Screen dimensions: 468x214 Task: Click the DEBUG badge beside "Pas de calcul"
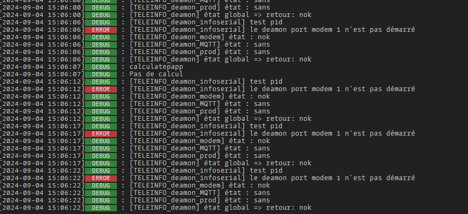point(100,75)
